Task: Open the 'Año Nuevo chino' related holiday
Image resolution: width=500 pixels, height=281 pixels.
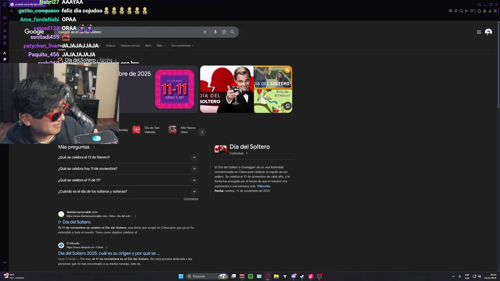Action: [x=182, y=130]
